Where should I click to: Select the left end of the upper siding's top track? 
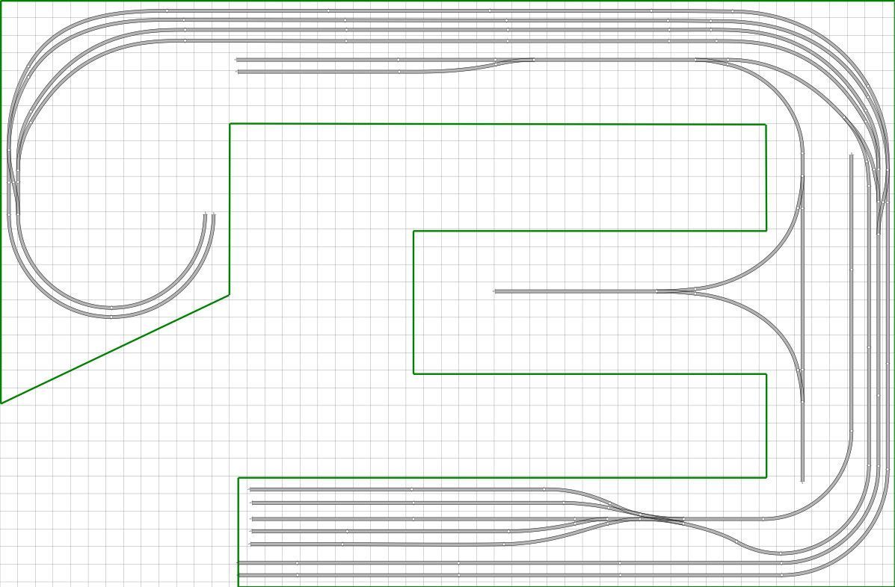pyautogui.click(x=238, y=60)
